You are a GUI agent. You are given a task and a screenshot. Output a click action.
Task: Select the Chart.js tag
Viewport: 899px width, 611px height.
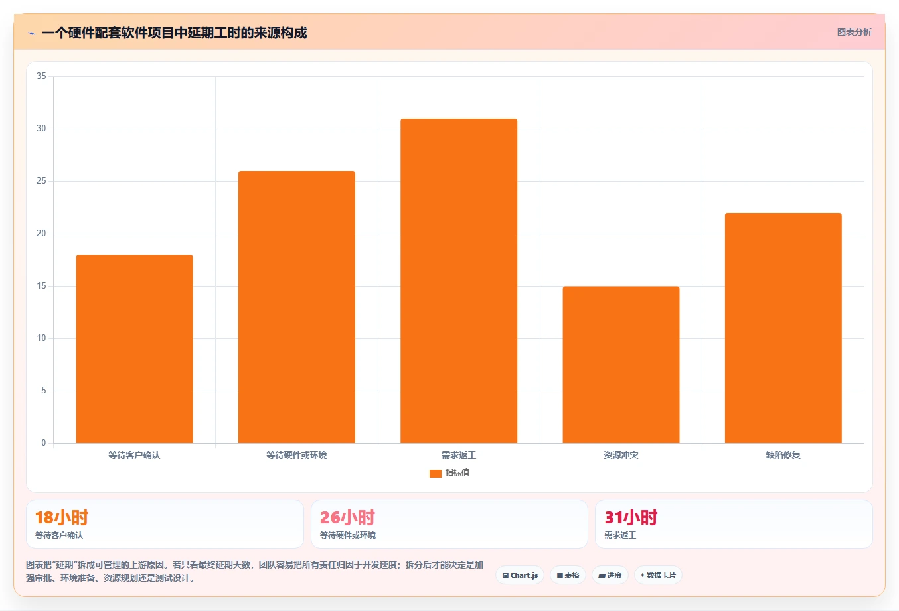[520, 575]
